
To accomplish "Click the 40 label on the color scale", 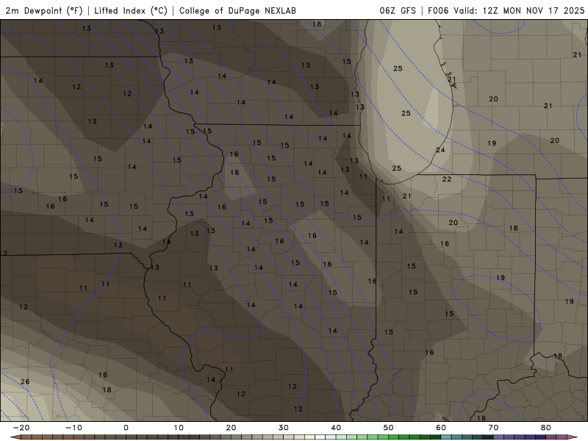I will click(x=336, y=428).
